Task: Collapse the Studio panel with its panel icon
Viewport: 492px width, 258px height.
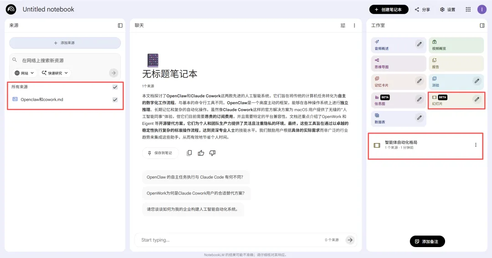Action: click(x=482, y=25)
